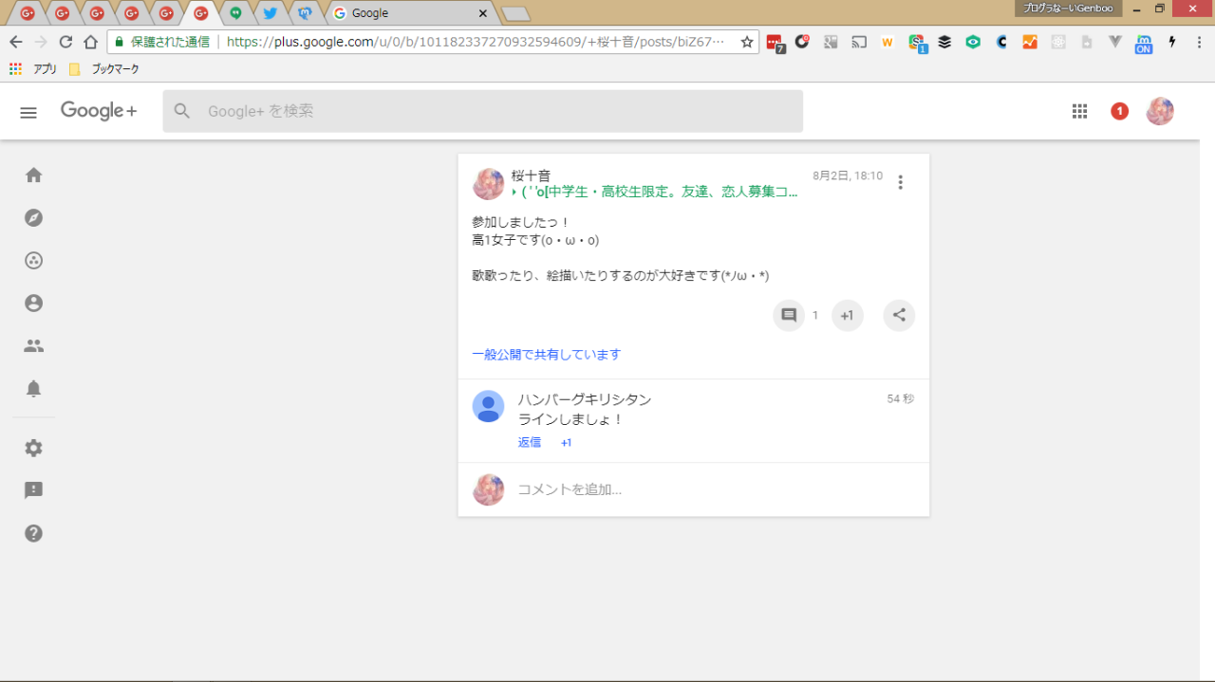Open the Chrome three-dot menu
Image resolution: width=1215 pixels, height=682 pixels.
click(1199, 42)
